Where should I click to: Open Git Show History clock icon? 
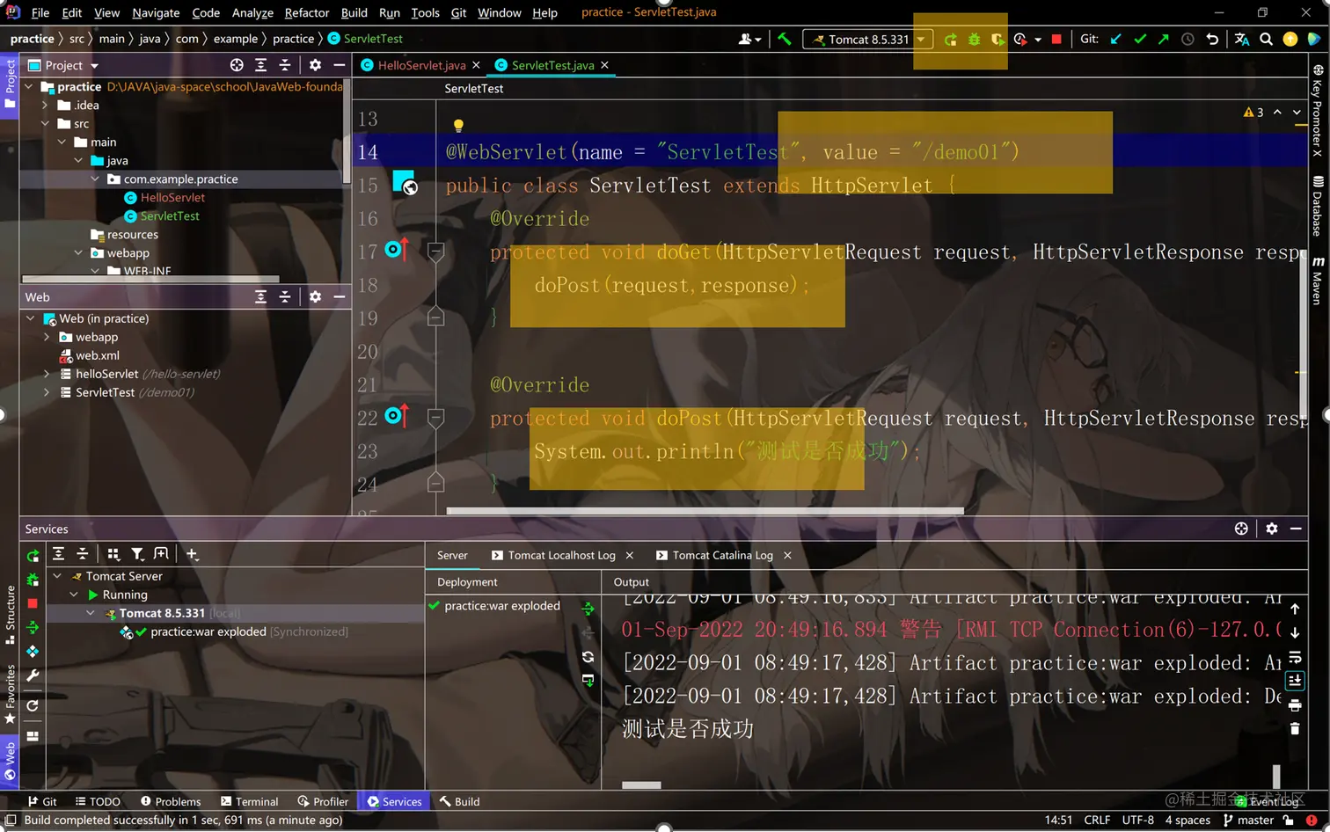(1187, 39)
